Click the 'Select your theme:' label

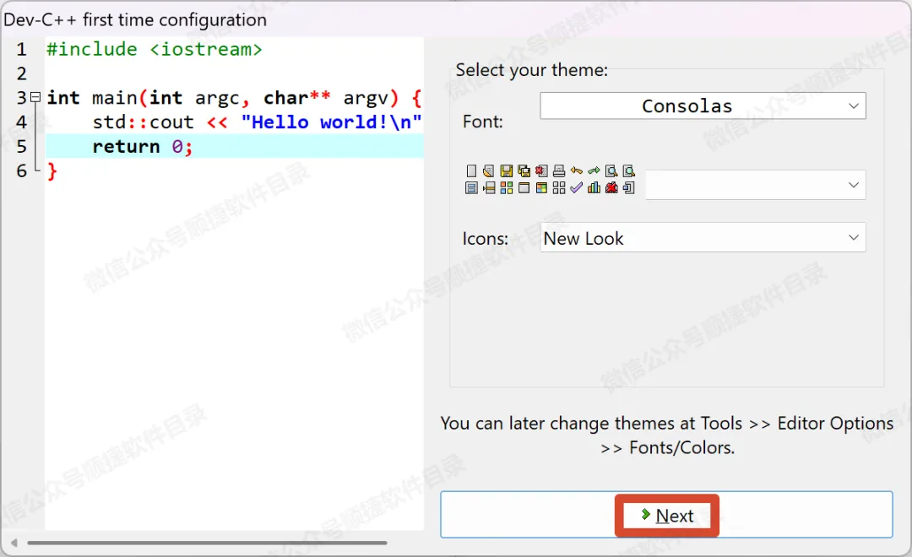pyautogui.click(x=532, y=70)
